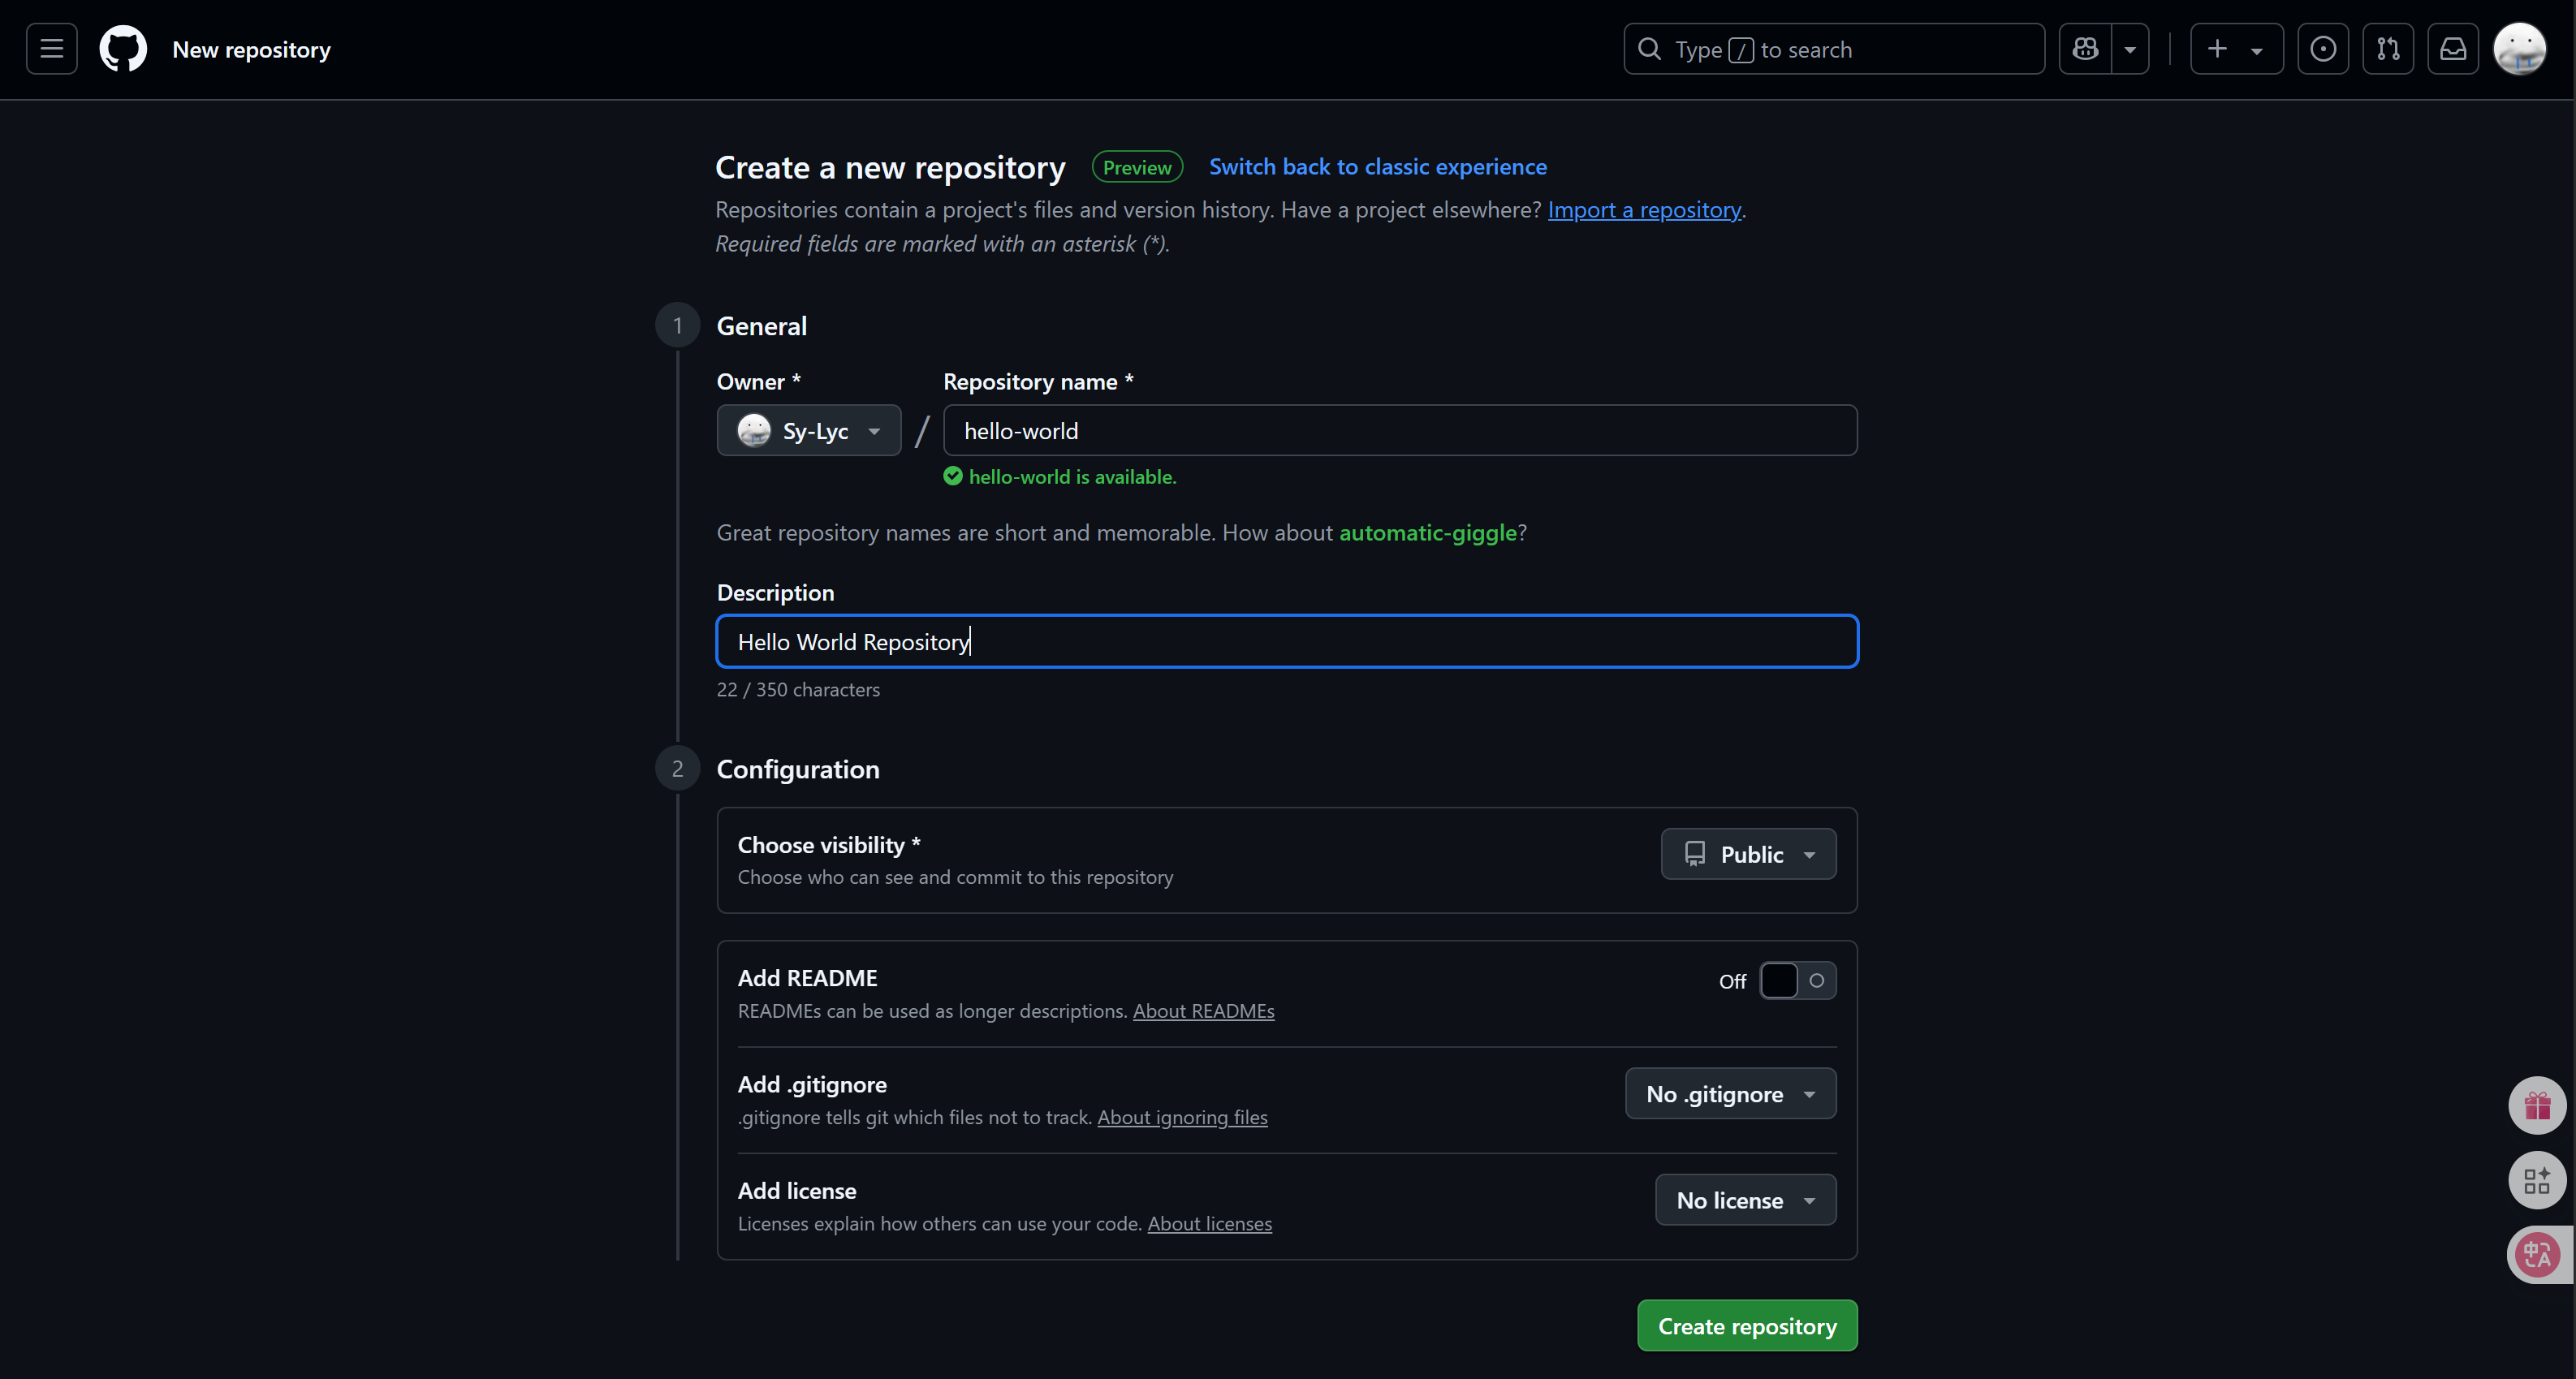Screen dimensions: 2576x1379
Task: Expand the Copilot dropdown arrow
Action: [2130, 49]
